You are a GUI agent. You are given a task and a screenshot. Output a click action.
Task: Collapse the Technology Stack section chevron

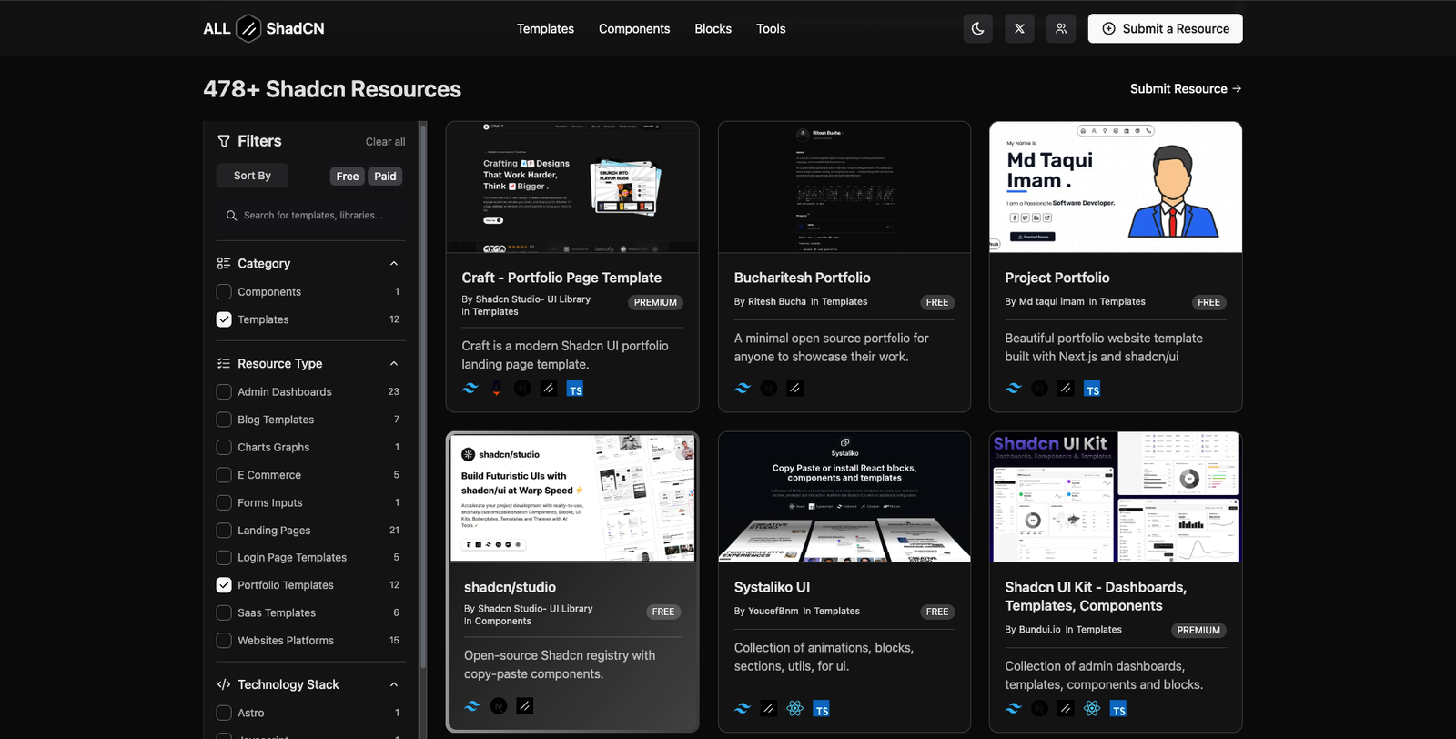coord(394,684)
